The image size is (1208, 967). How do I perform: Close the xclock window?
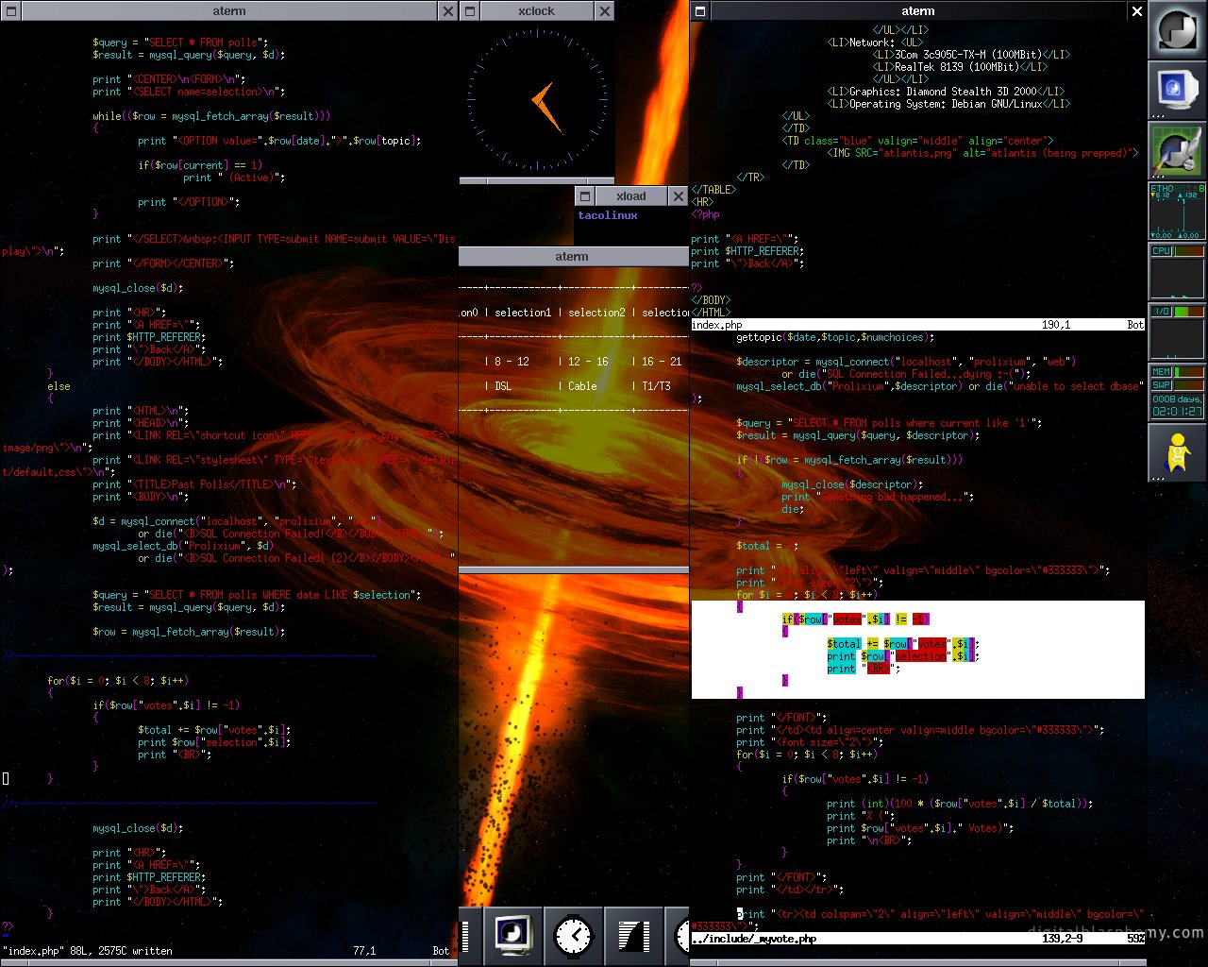pyautogui.click(x=604, y=11)
